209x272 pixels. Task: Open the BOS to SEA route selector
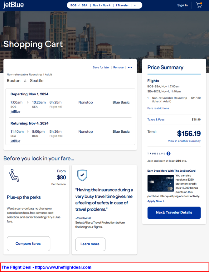[x=79, y=5]
